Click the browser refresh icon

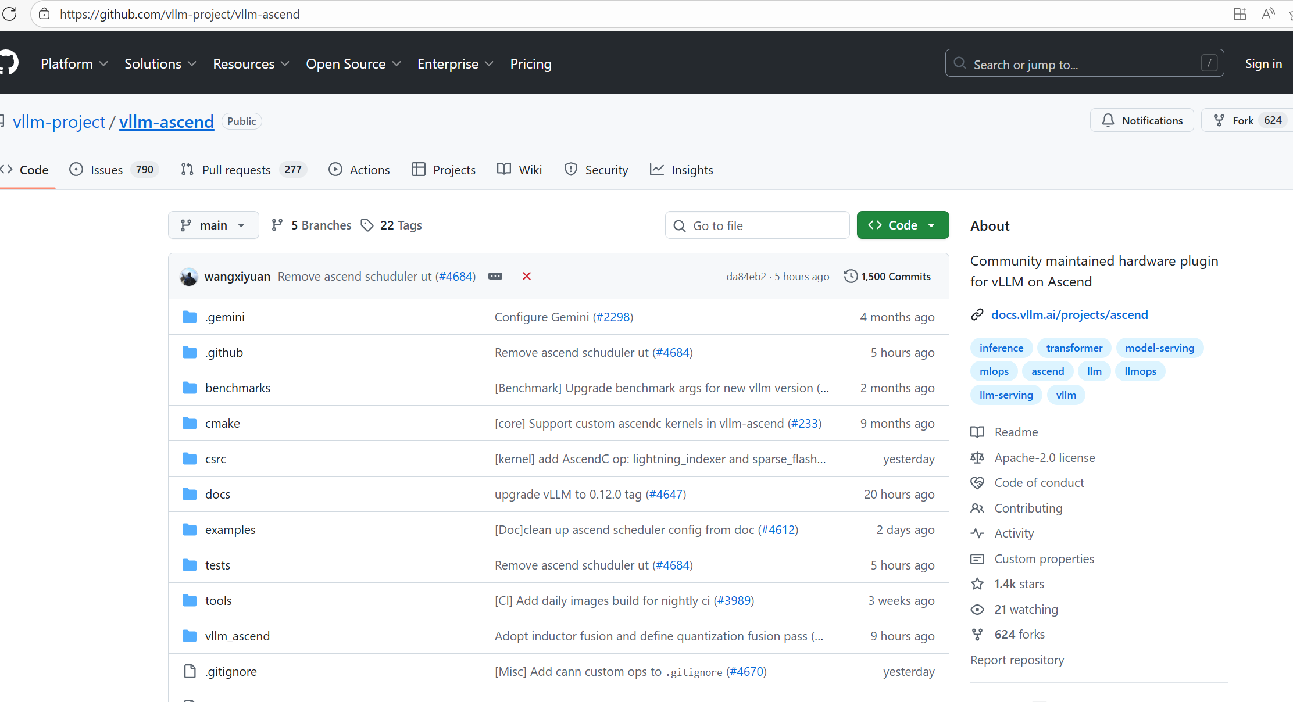[x=9, y=14]
